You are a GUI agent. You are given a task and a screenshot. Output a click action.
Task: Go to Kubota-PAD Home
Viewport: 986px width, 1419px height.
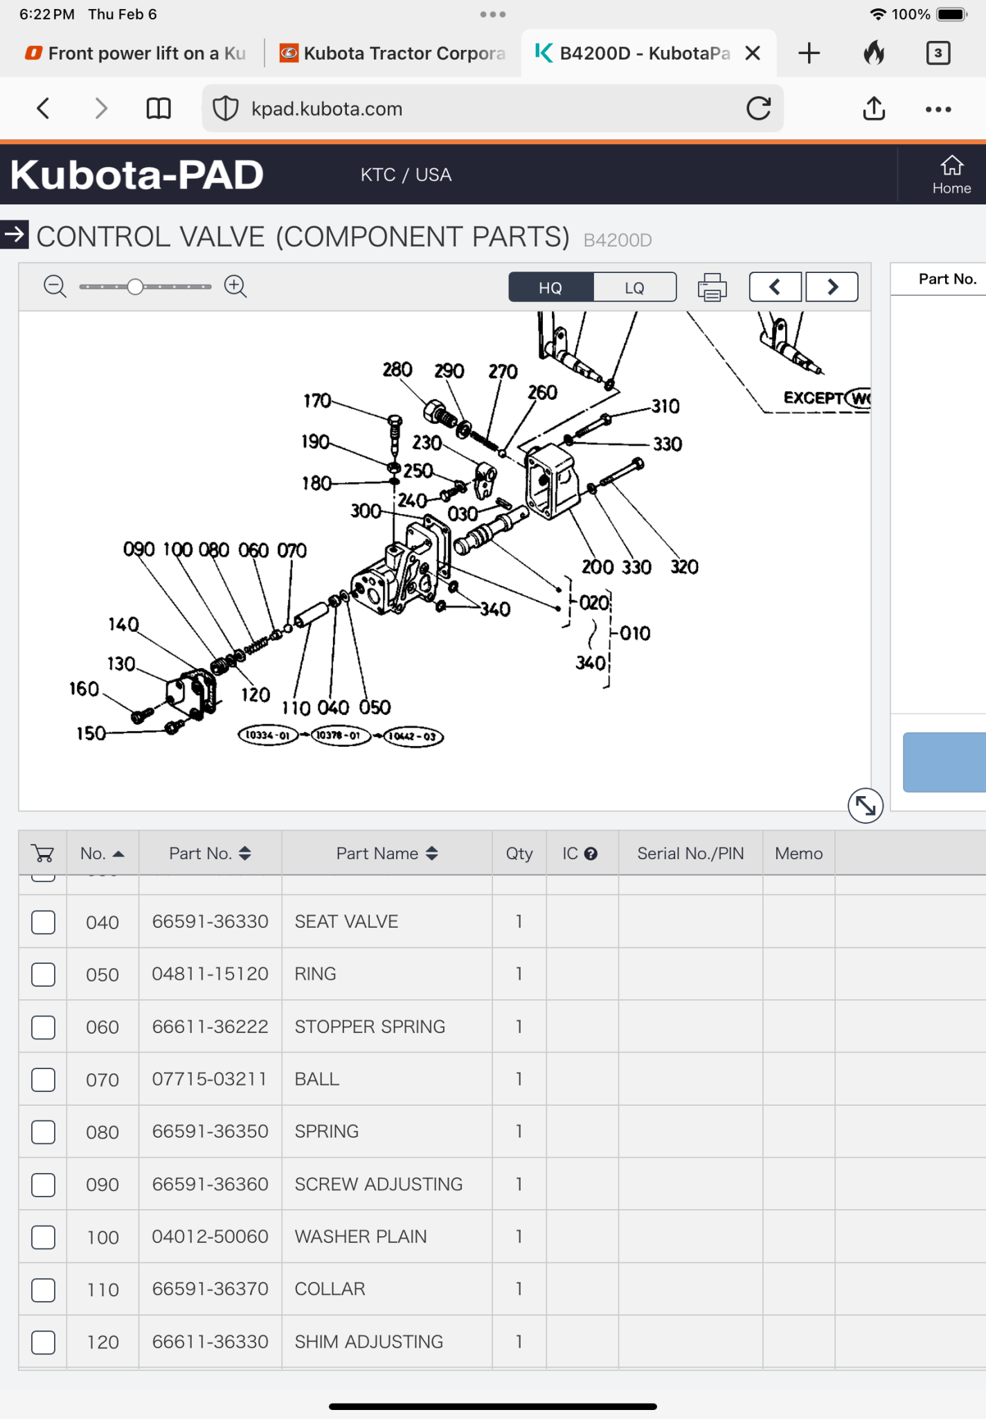click(951, 175)
